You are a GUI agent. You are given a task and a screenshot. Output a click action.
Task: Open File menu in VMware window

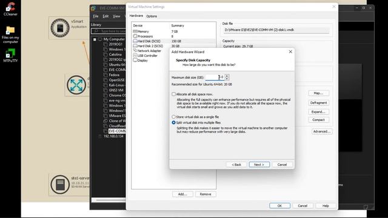click(x=96, y=16)
